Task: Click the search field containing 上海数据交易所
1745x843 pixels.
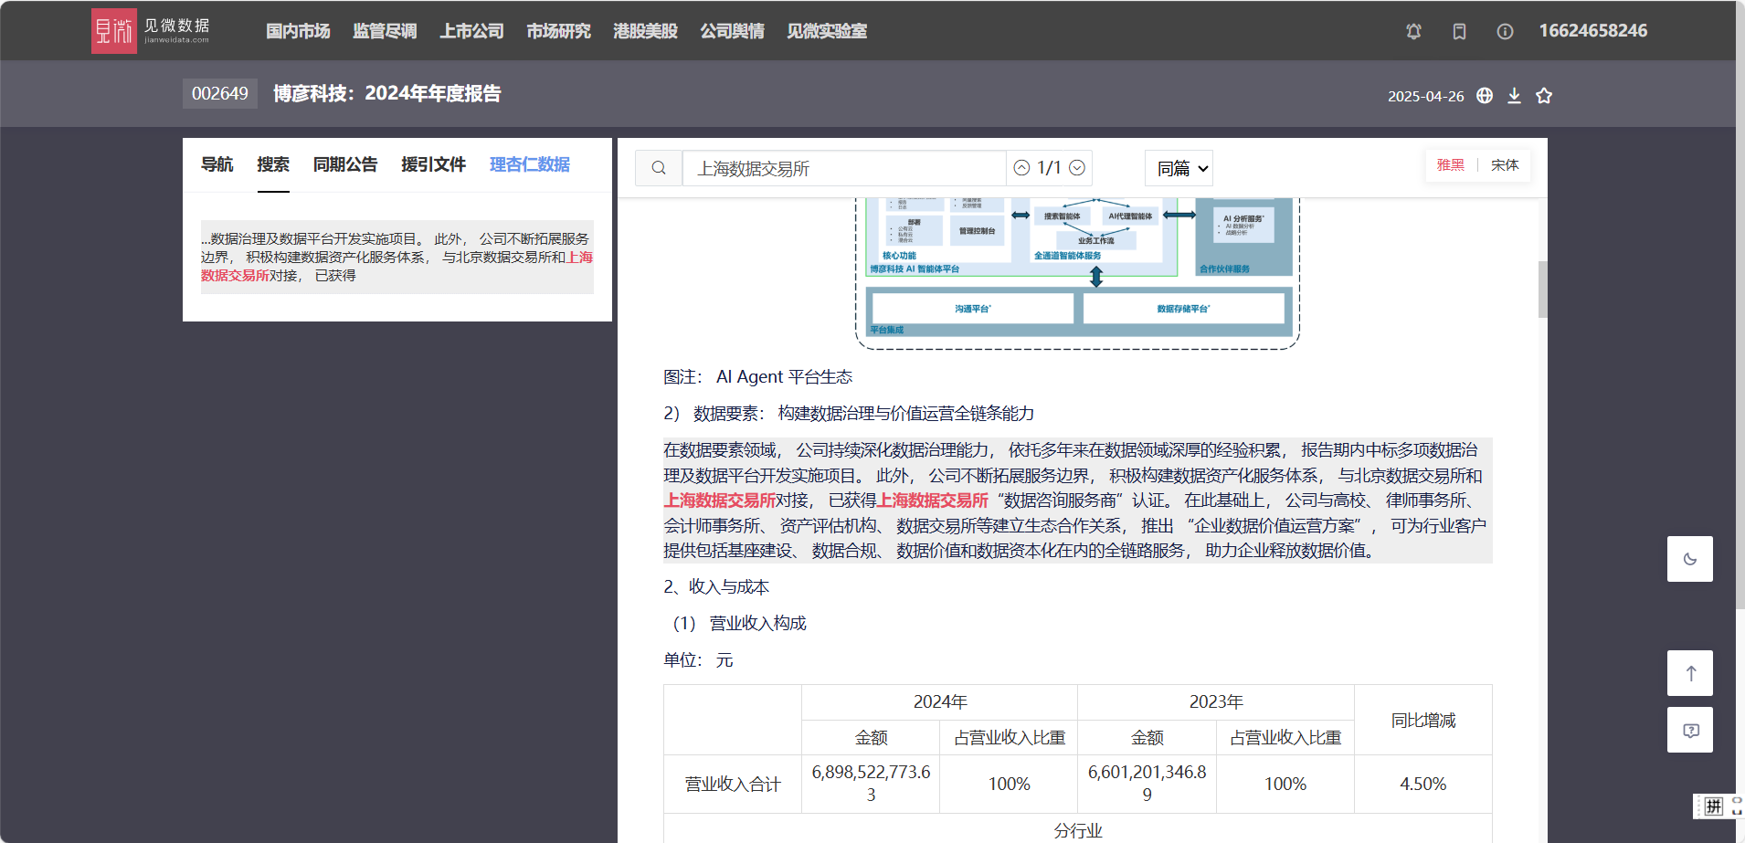Action: [844, 168]
